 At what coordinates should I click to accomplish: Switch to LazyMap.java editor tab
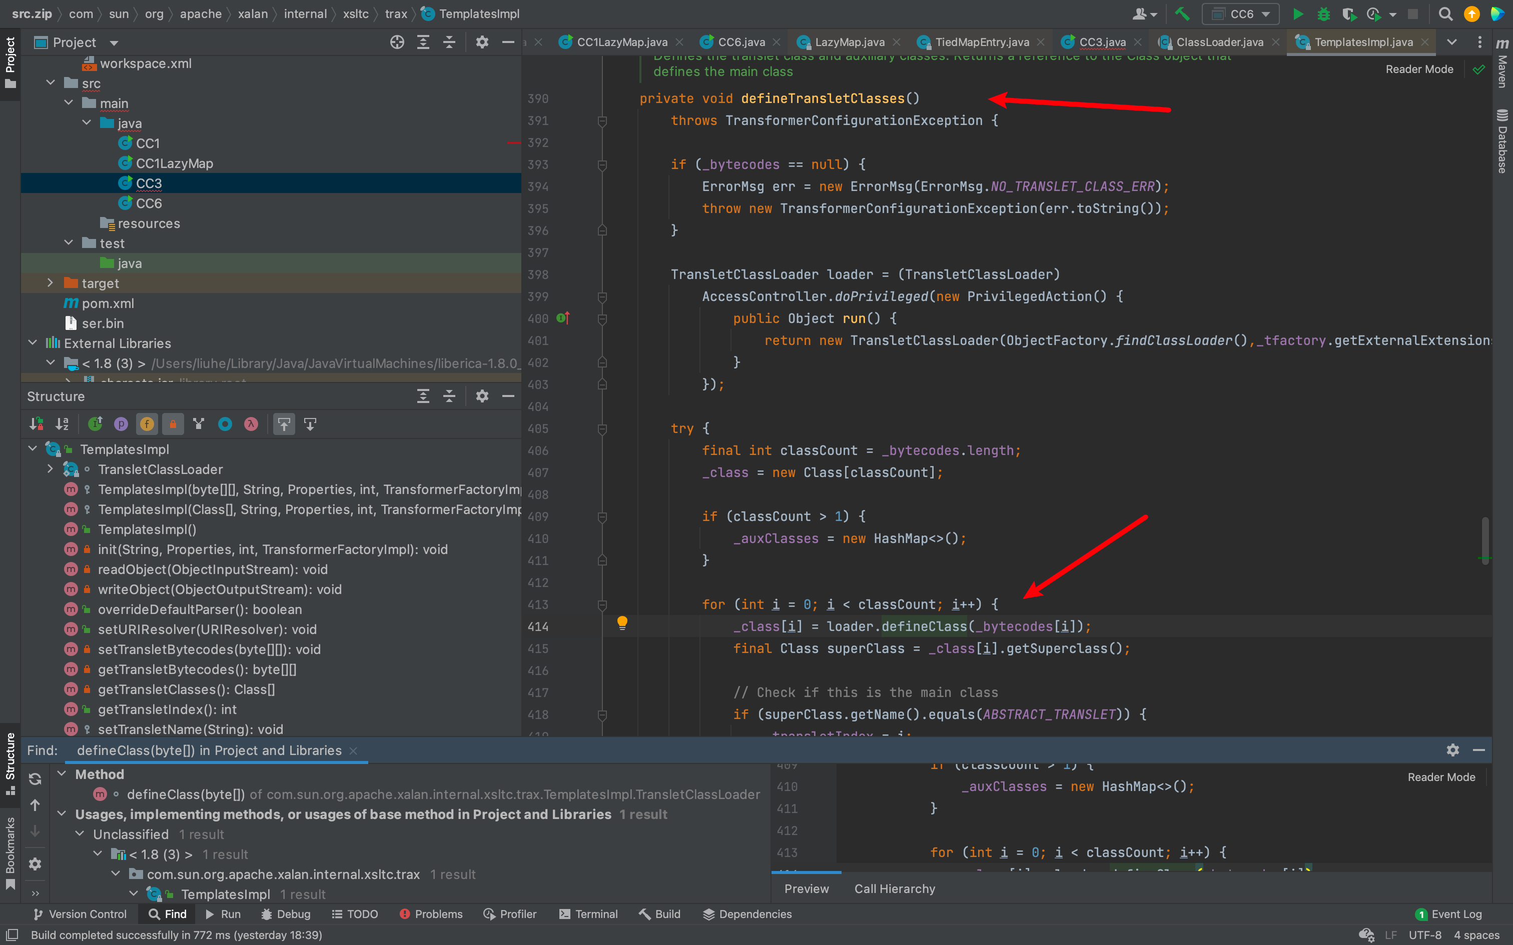pos(849,42)
